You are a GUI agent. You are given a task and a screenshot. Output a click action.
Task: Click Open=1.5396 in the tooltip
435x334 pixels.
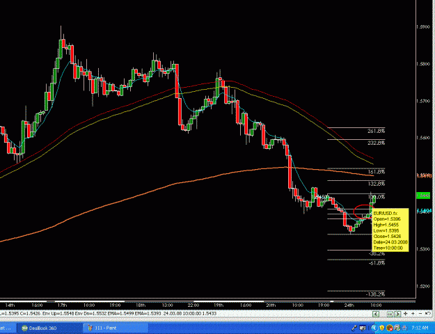(x=387, y=219)
